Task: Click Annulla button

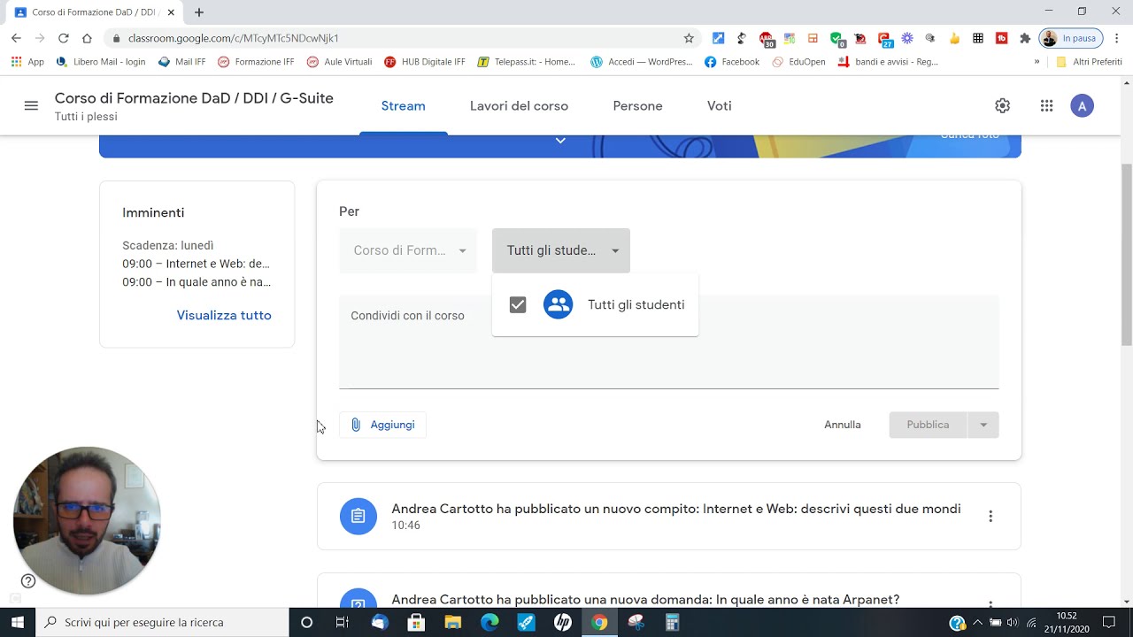Action: (843, 425)
